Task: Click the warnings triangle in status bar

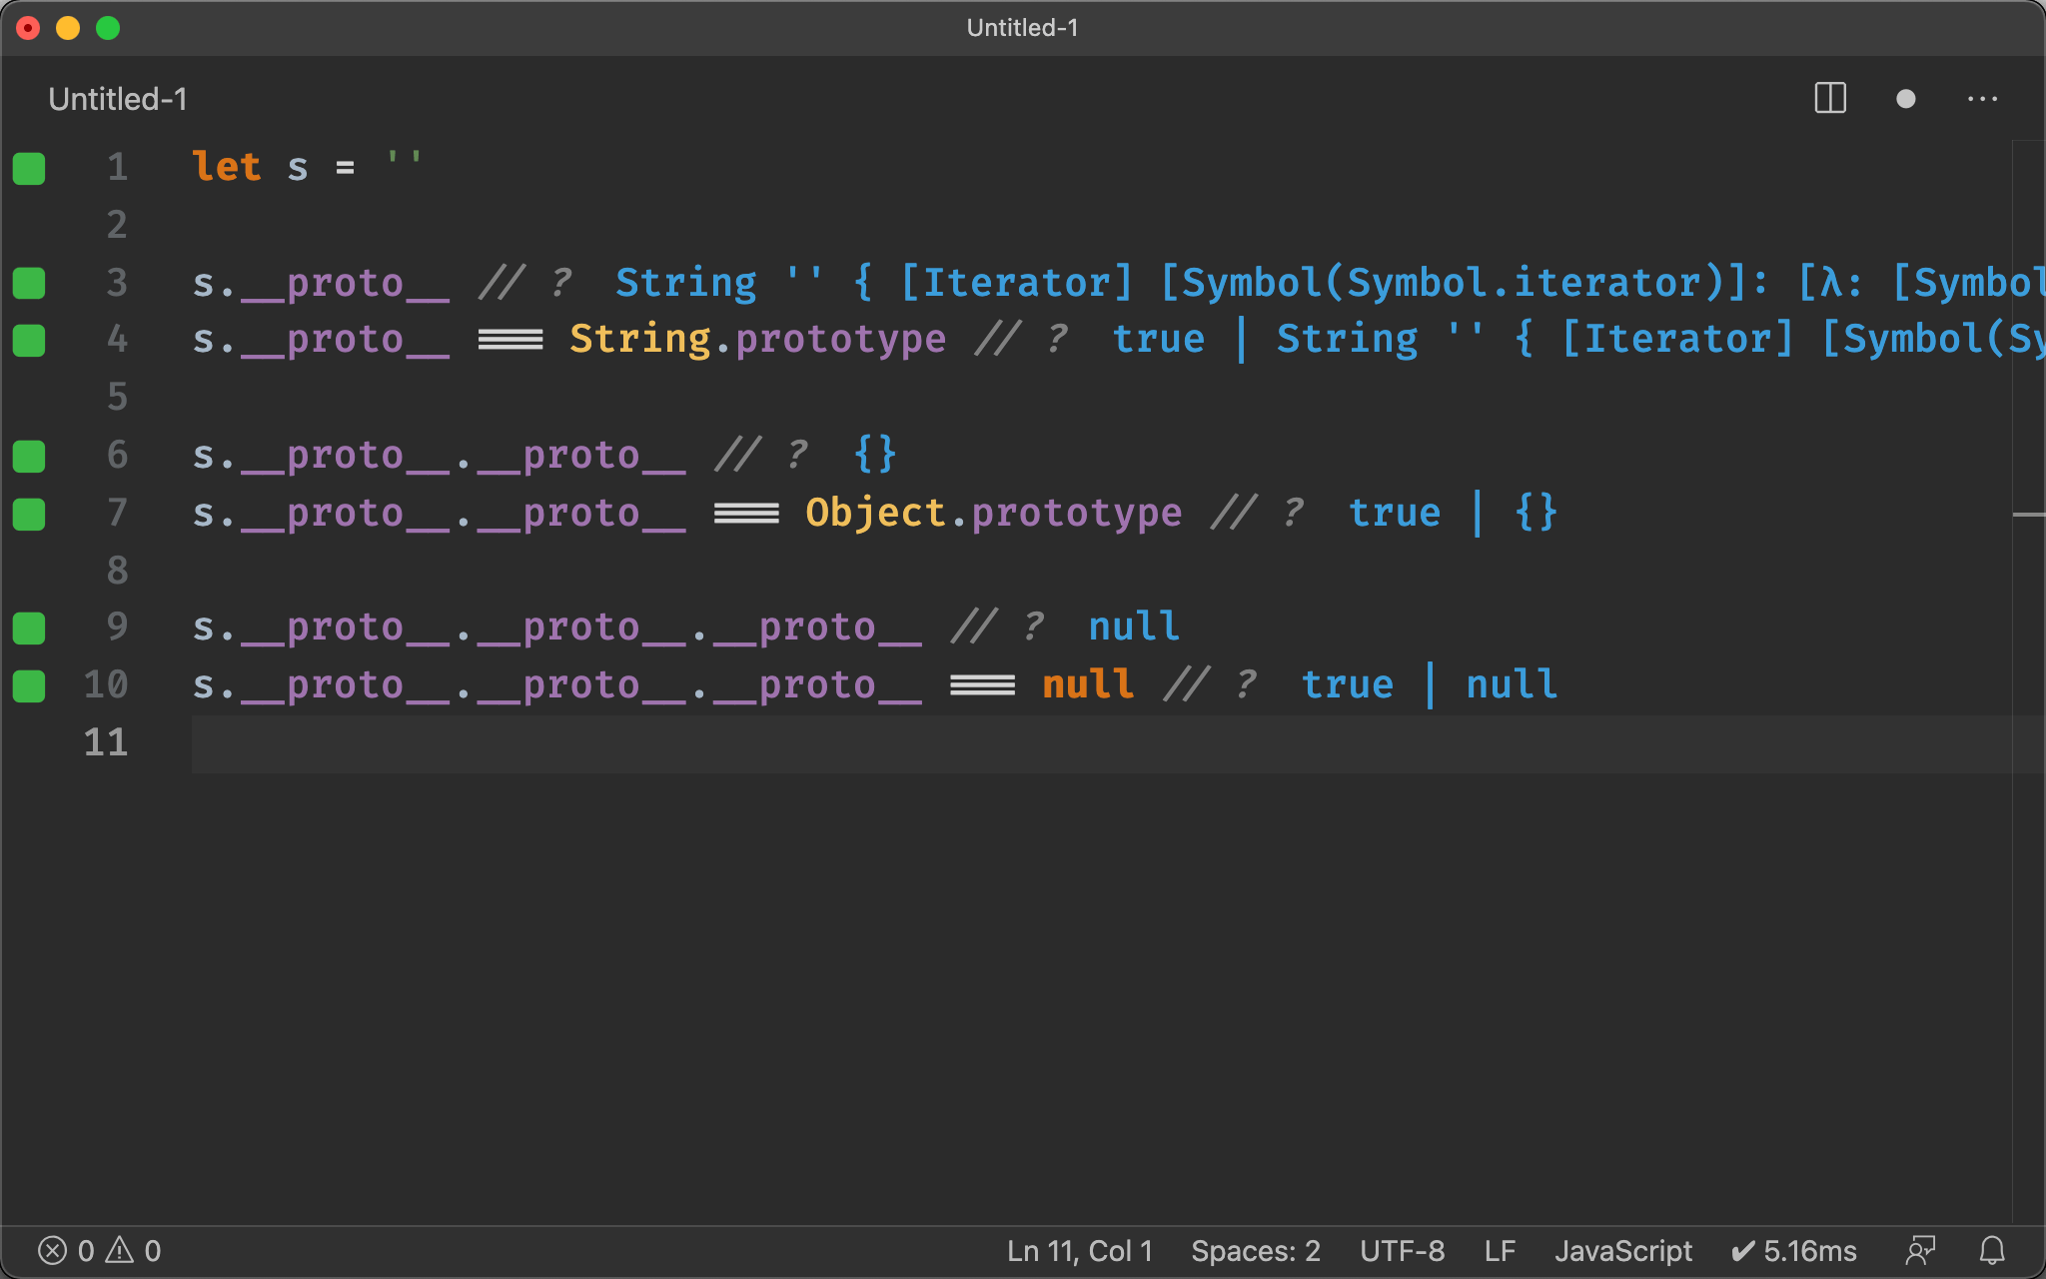Action: 120,1250
